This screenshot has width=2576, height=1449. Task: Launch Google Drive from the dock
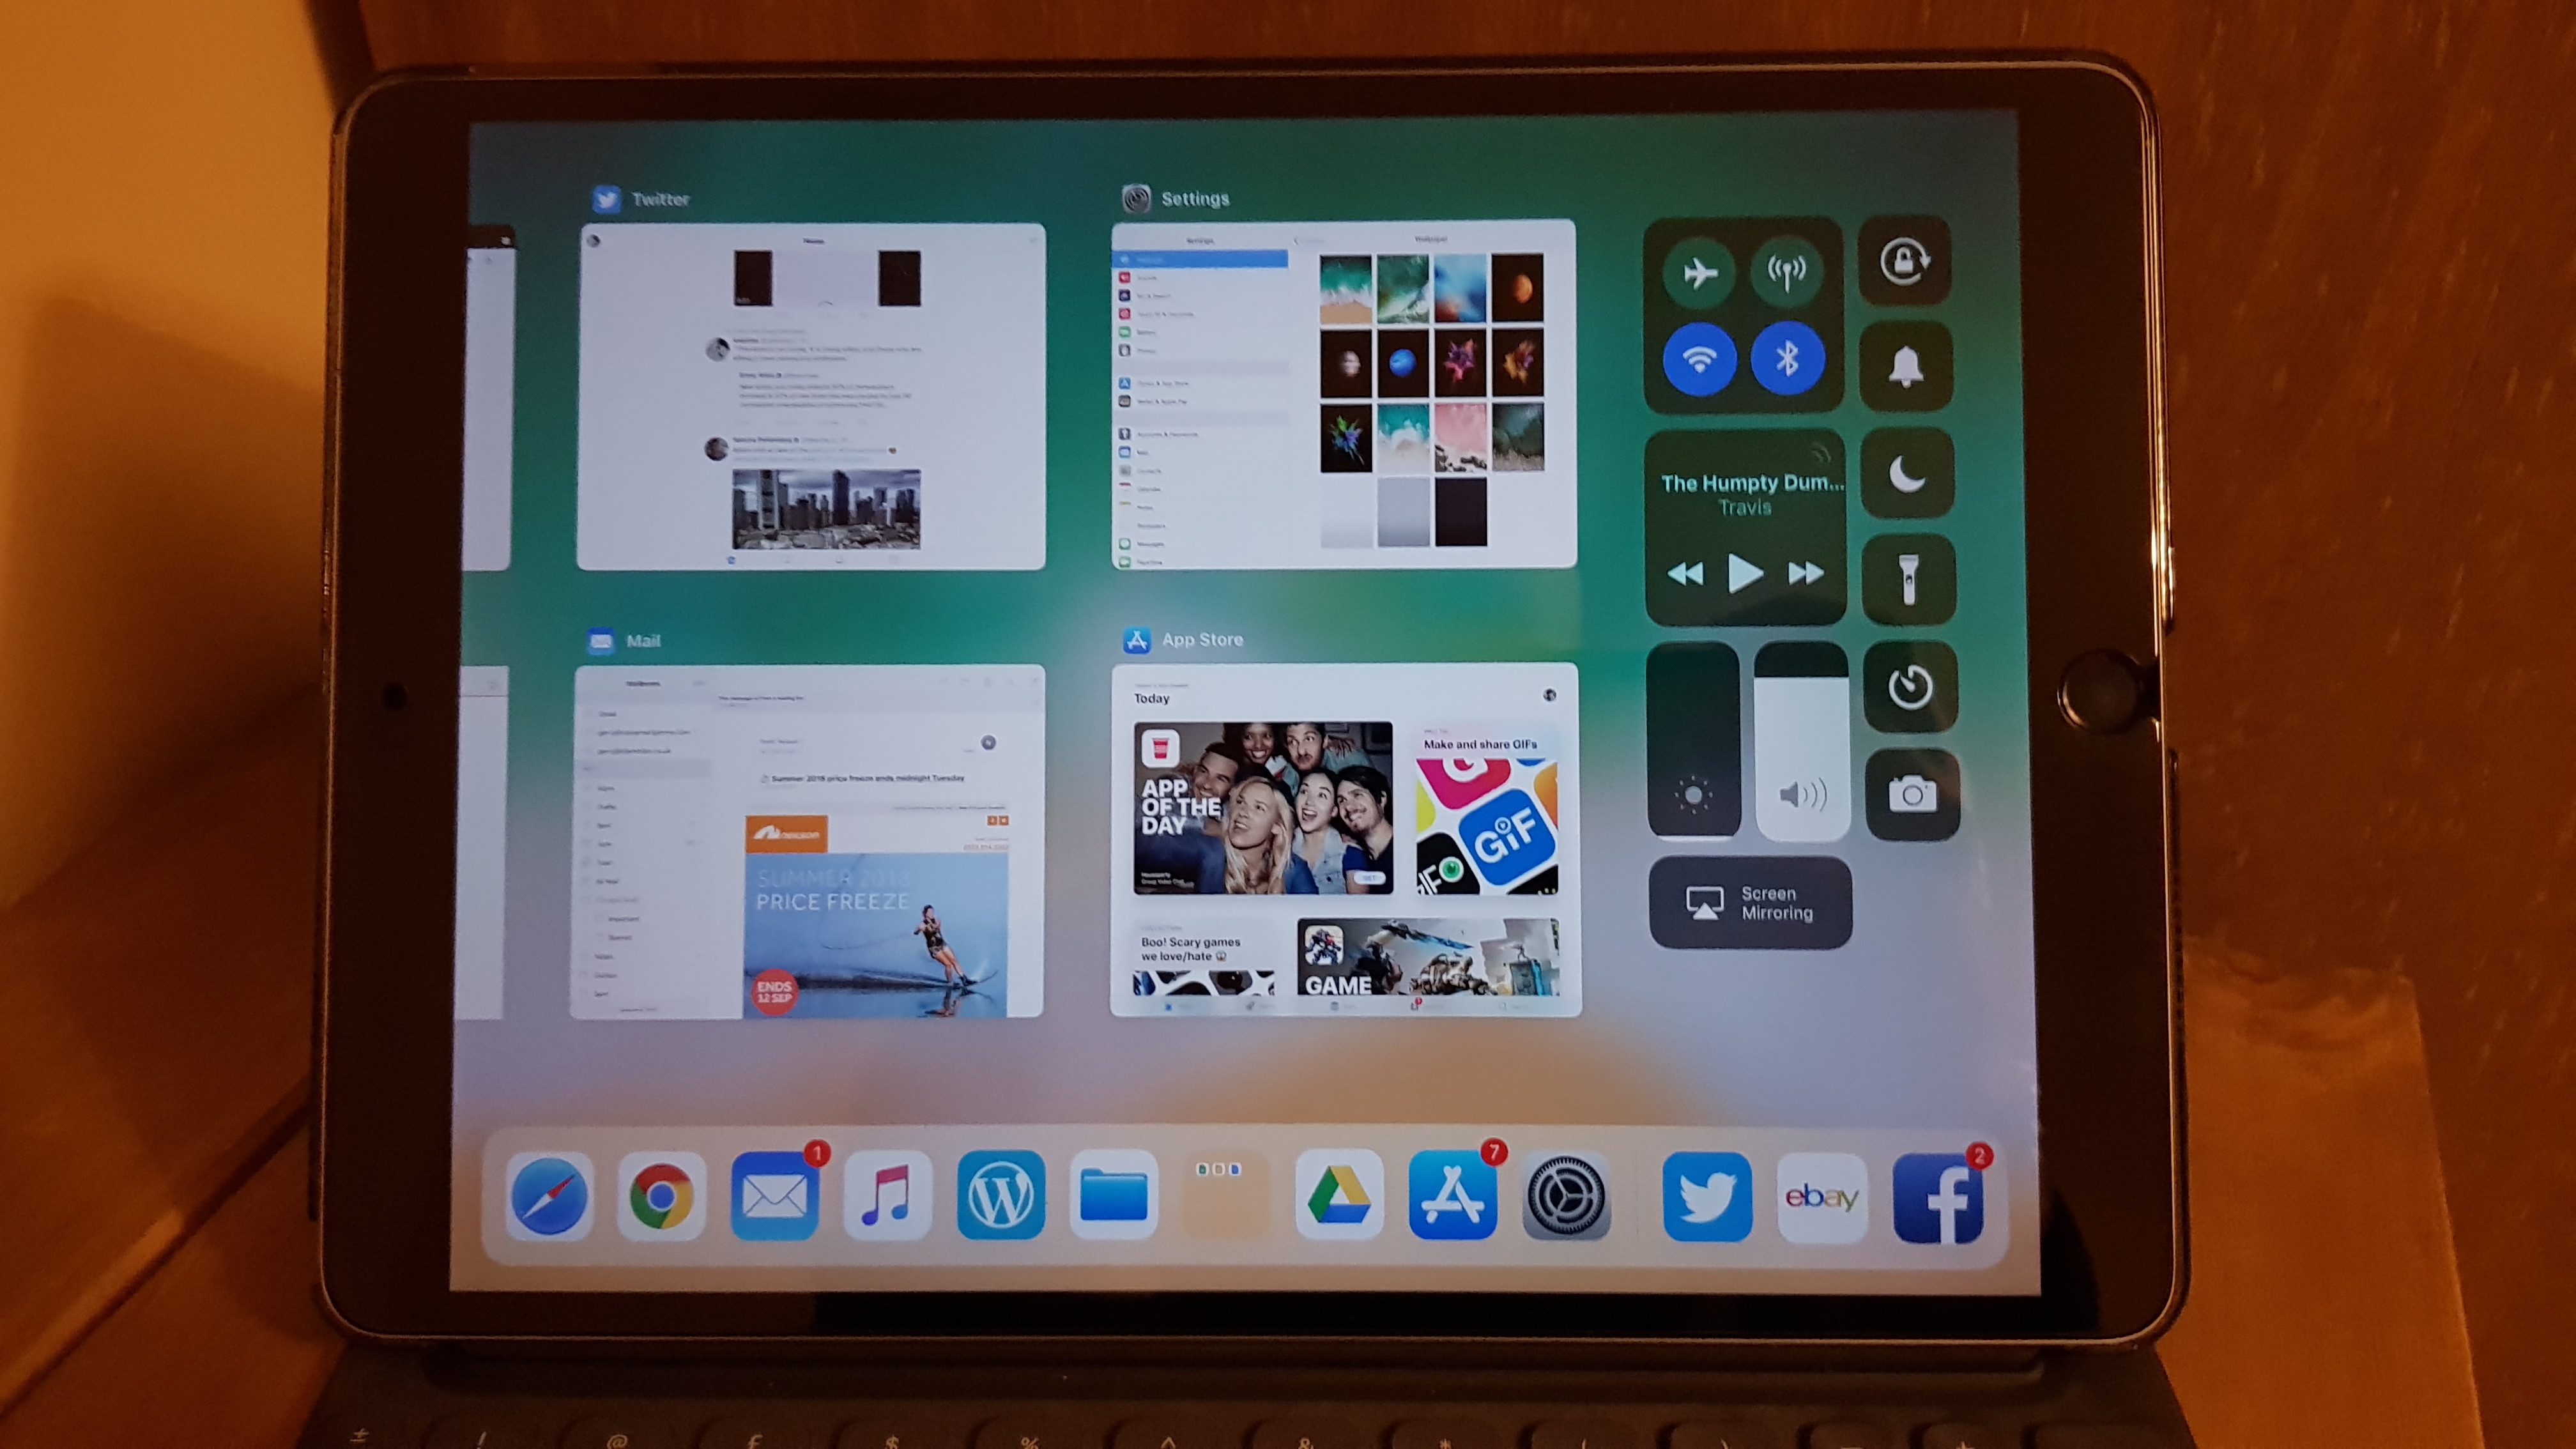coord(1340,1195)
